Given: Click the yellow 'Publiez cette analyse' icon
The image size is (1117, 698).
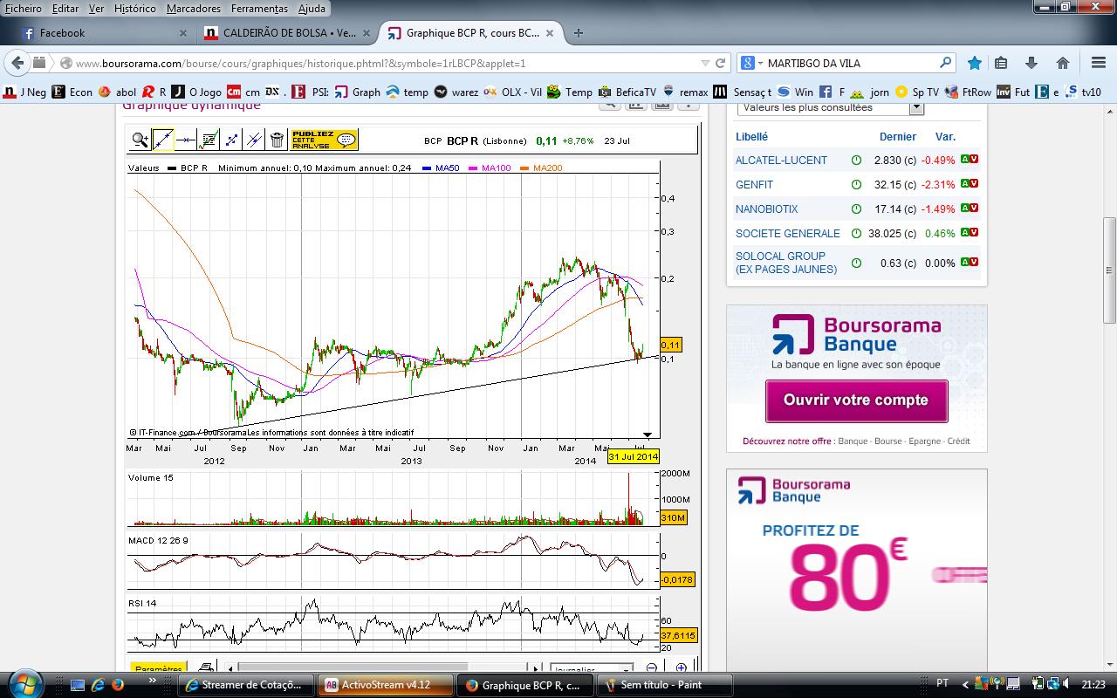Looking at the screenshot, I should tap(324, 140).
